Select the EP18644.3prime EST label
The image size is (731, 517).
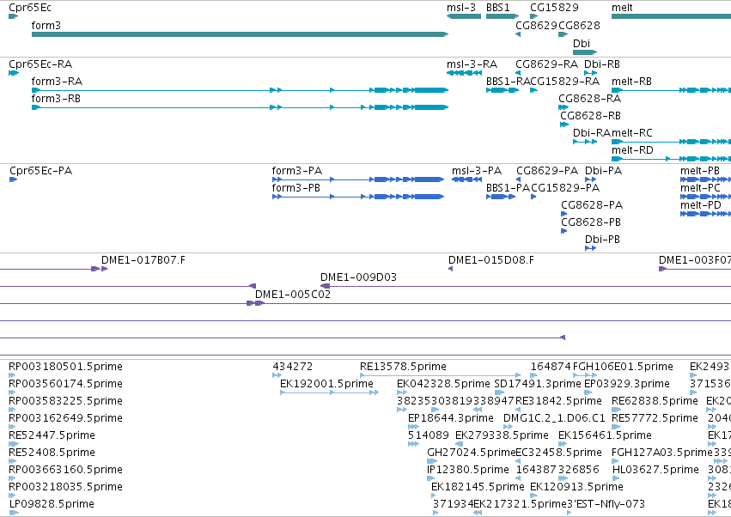point(451,418)
